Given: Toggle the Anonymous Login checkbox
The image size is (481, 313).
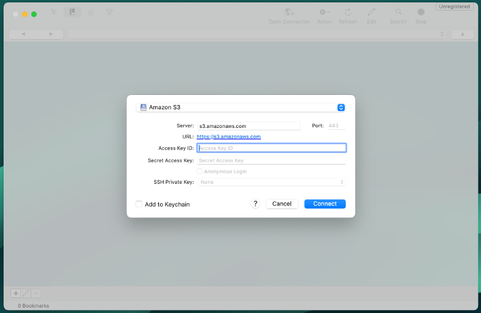Looking at the screenshot, I should [200, 171].
